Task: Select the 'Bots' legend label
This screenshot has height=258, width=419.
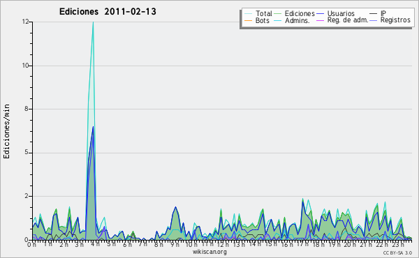Action: [x=262, y=20]
